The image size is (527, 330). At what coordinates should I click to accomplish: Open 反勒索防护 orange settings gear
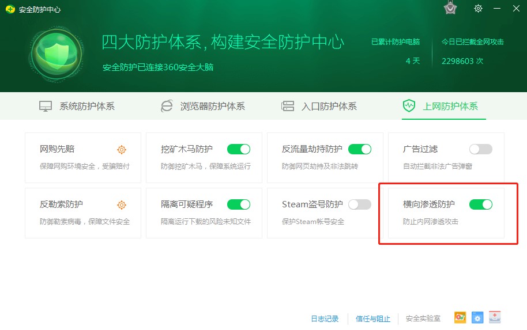tap(121, 205)
